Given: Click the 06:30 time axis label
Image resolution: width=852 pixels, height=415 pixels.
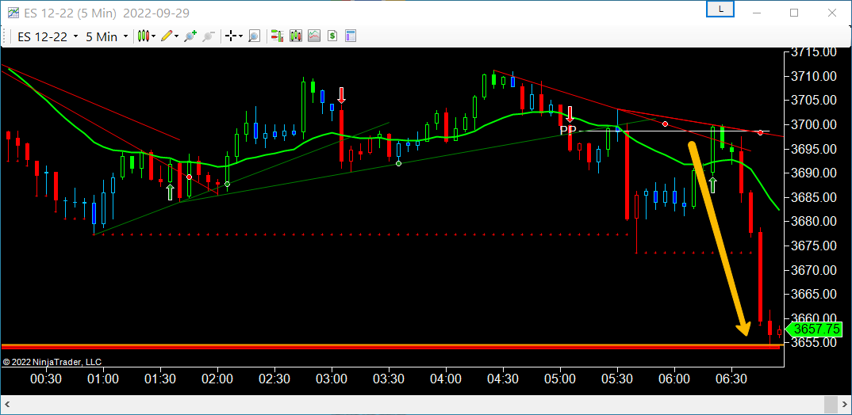Looking at the screenshot, I should click(731, 378).
